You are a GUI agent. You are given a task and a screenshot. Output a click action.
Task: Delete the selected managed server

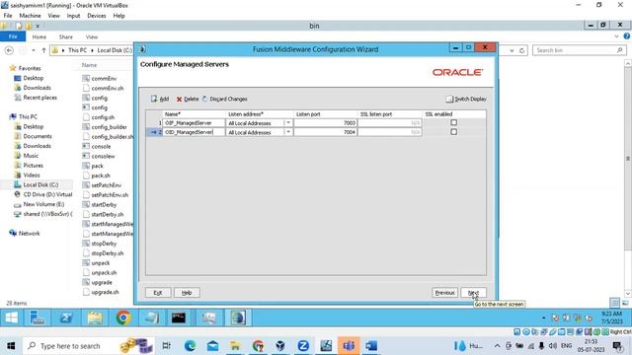point(188,99)
